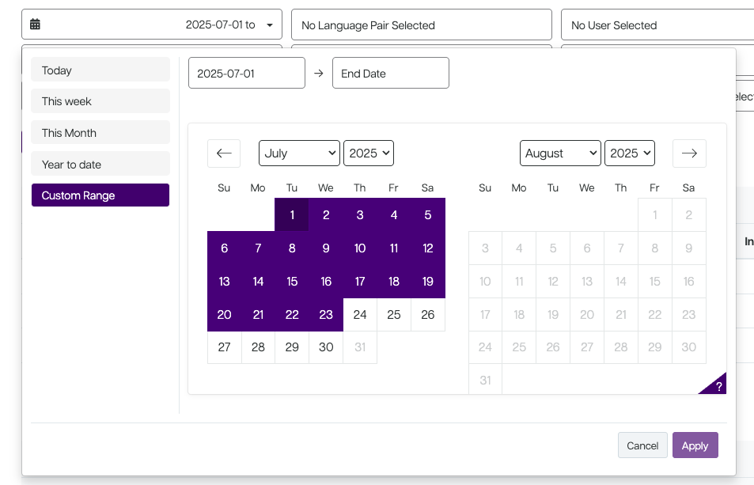The image size is (754, 485).
Task: Select July 24 in the calendar
Action: (360, 315)
